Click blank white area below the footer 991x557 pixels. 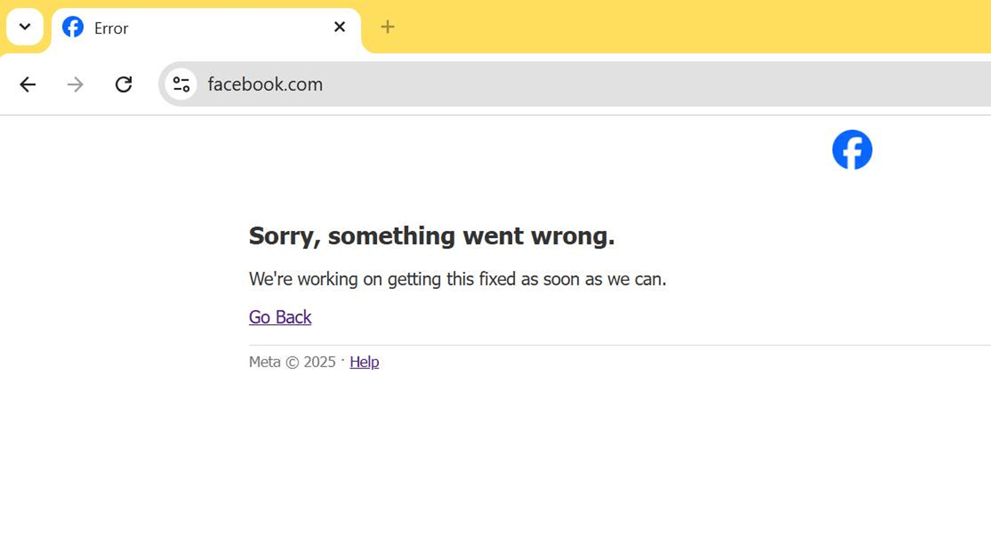(x=495, y=470)
